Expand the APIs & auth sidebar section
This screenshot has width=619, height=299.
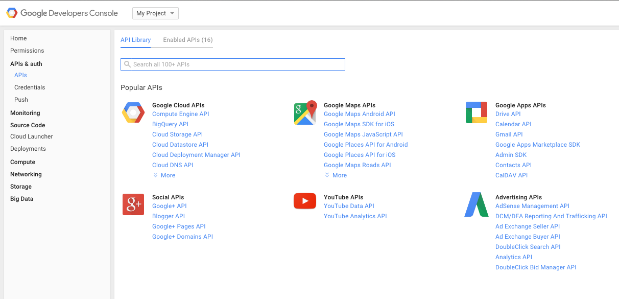[x=26, y=64]
